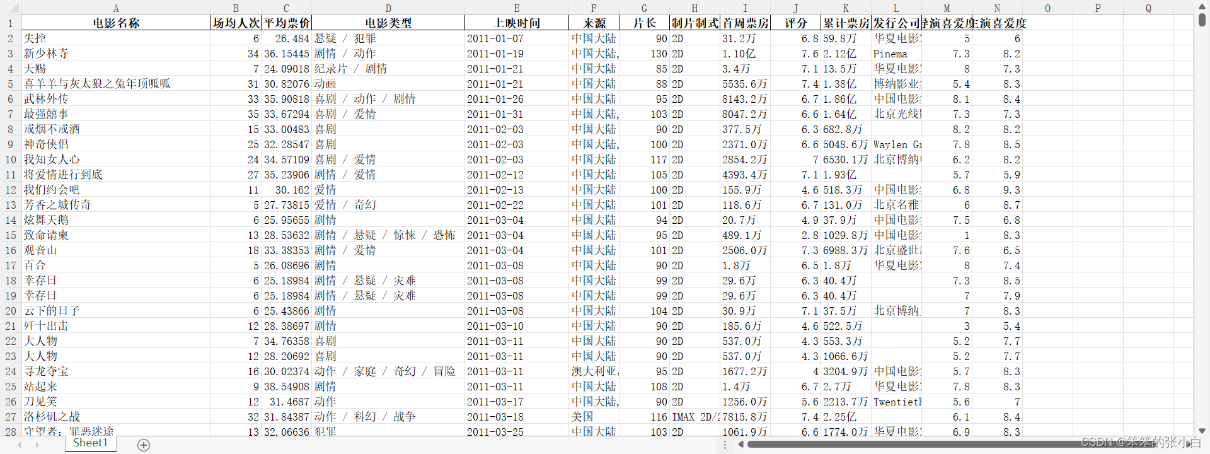Click the header cell 发行公司
Image resolution: width=1210 pixels, height=454 pixels.
click(896, 23)
